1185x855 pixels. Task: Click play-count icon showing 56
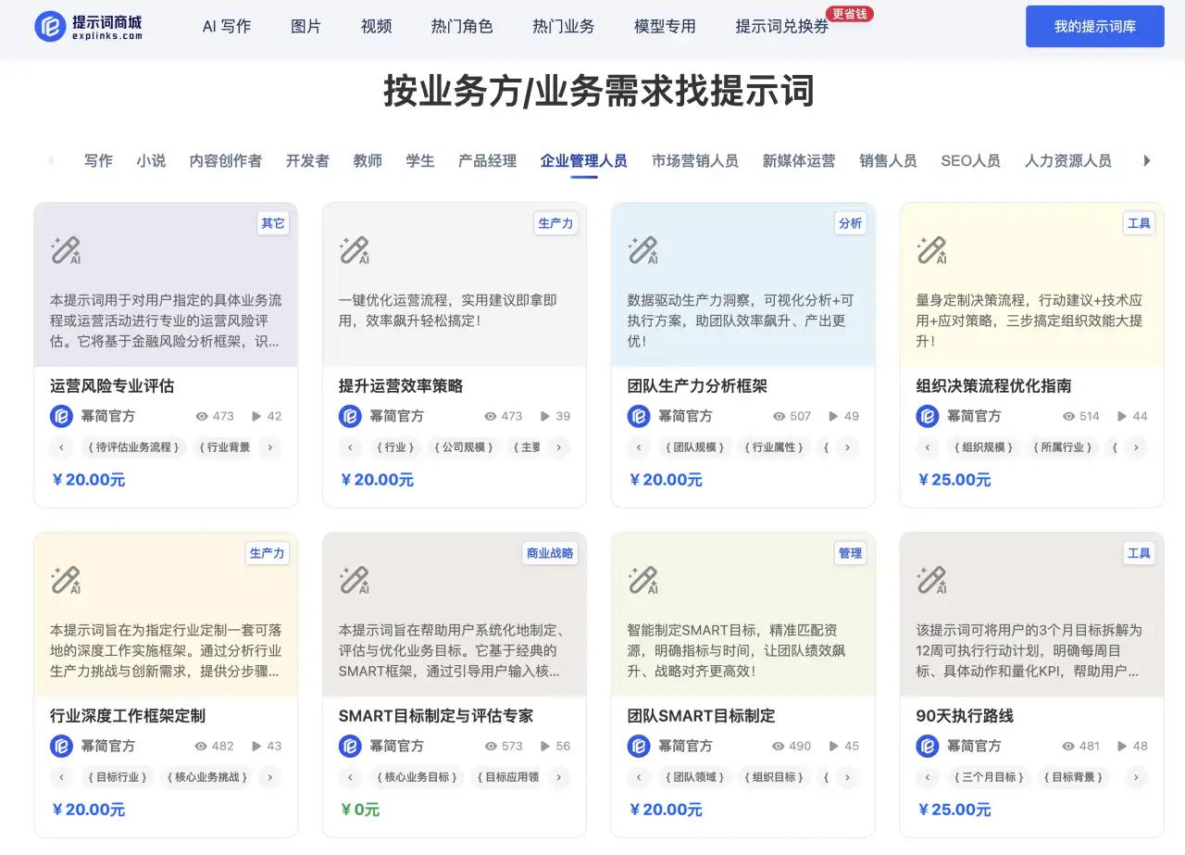[x=545, y=747]
